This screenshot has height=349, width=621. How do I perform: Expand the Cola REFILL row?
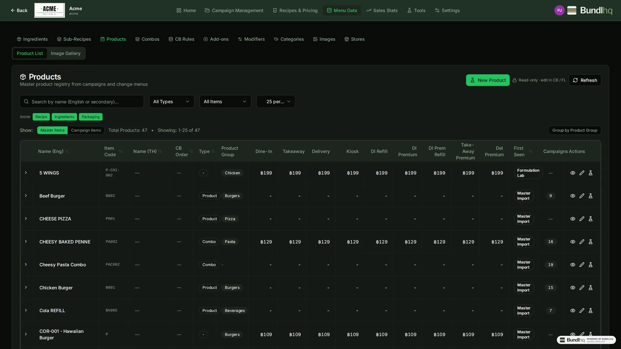pyautogui.click(x=26, y=310)
